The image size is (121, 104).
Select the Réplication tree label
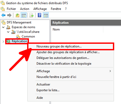click(19, 41)
